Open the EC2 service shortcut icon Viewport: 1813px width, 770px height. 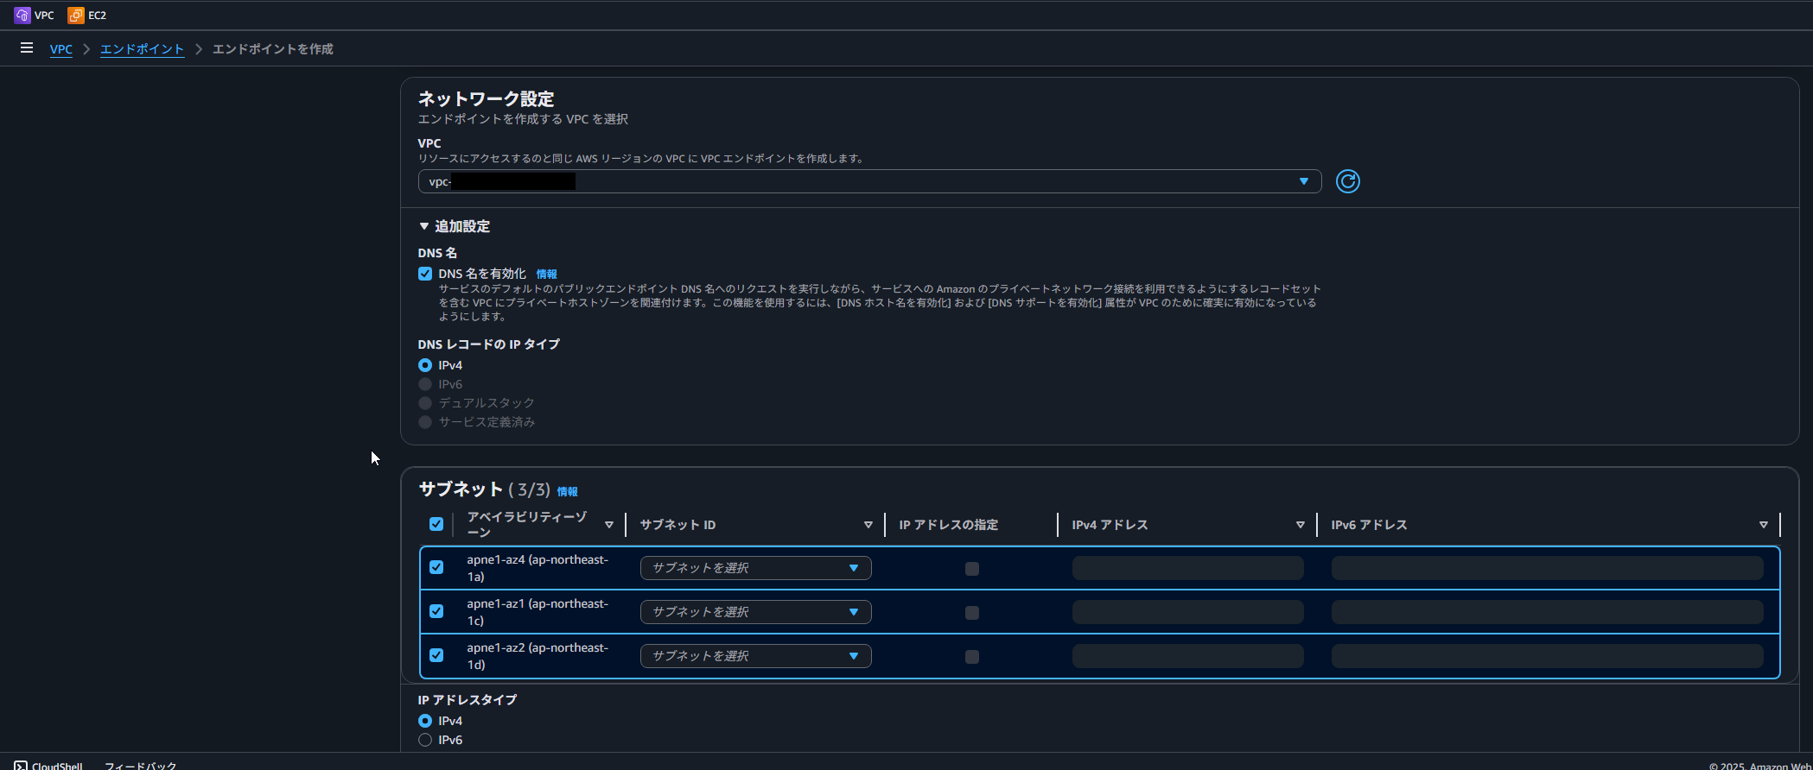tap(76, 15)
